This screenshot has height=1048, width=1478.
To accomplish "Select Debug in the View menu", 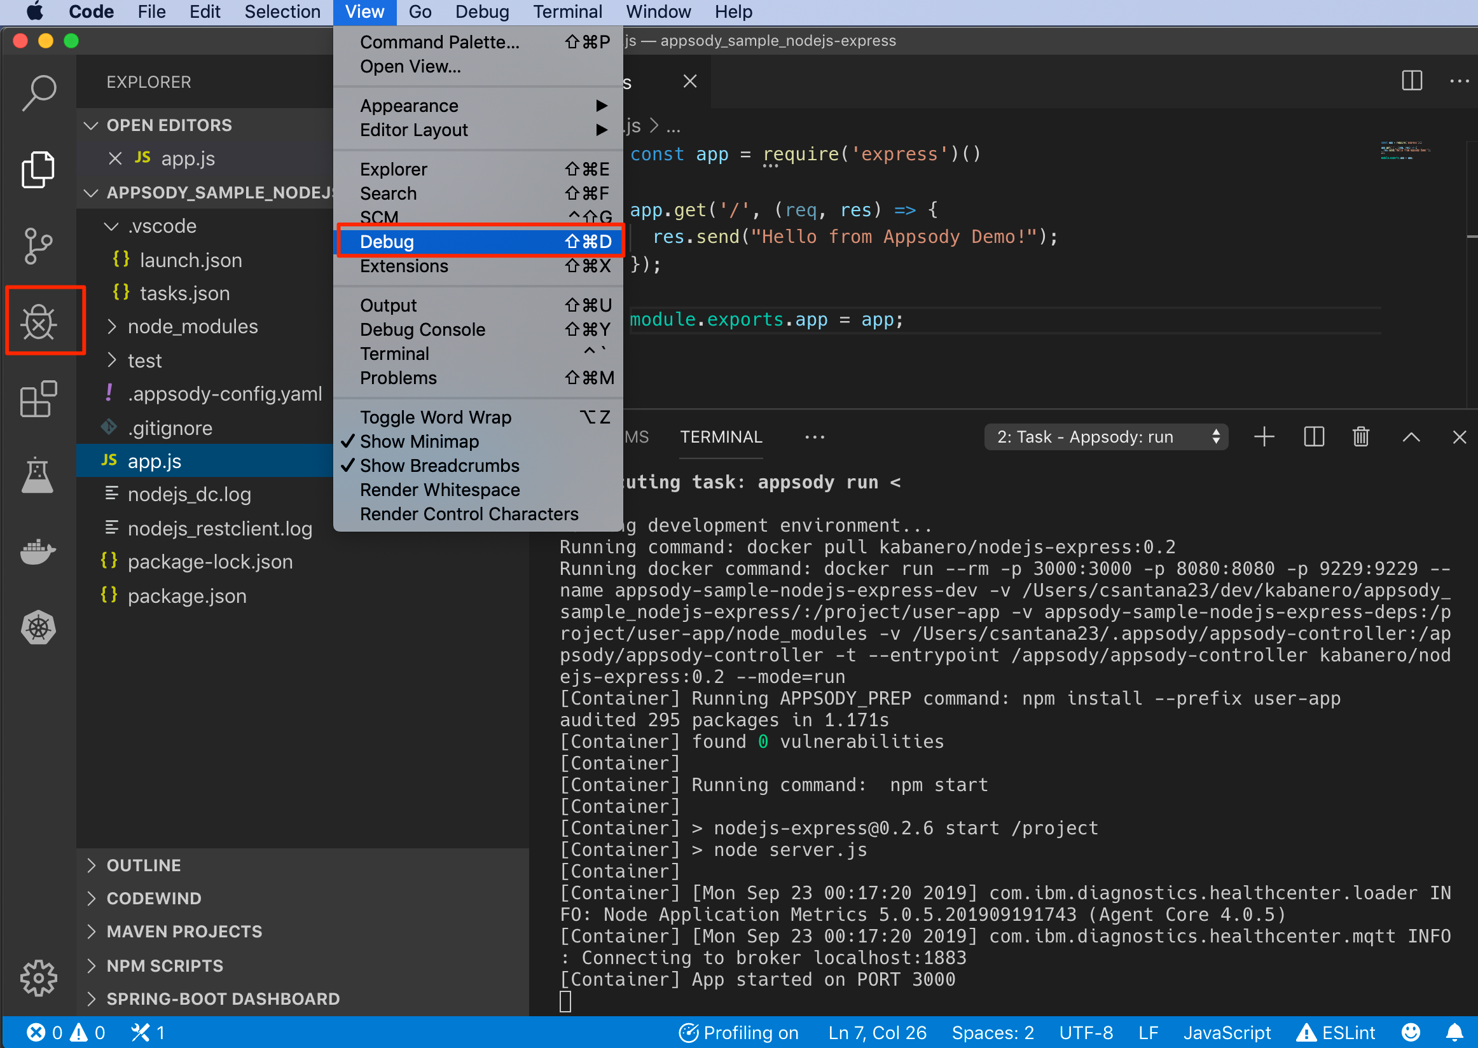I will click(478, 242).
